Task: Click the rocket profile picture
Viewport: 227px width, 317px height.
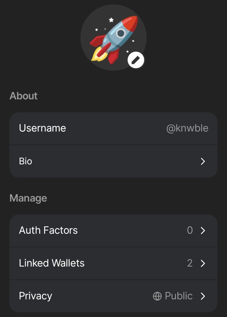Action: [x=113, y=38]
